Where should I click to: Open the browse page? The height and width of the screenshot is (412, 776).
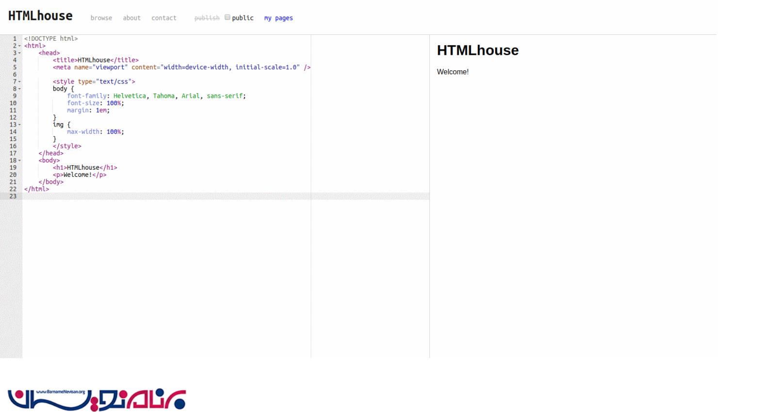[101, 18]
